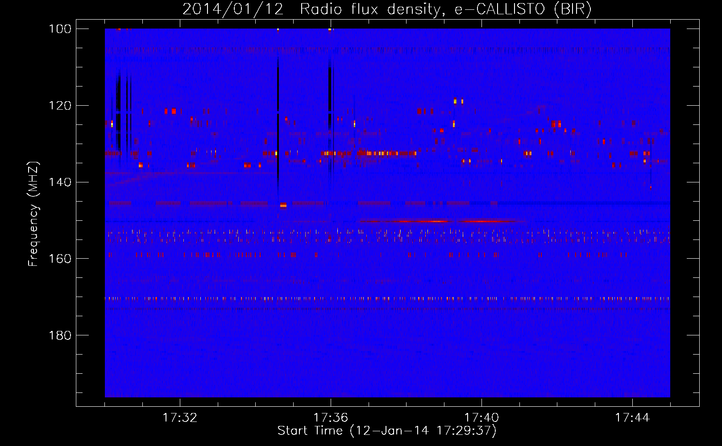Click the 'Frequency (MHZ)' axis label
722x446 pixels.
coord(34,214)
